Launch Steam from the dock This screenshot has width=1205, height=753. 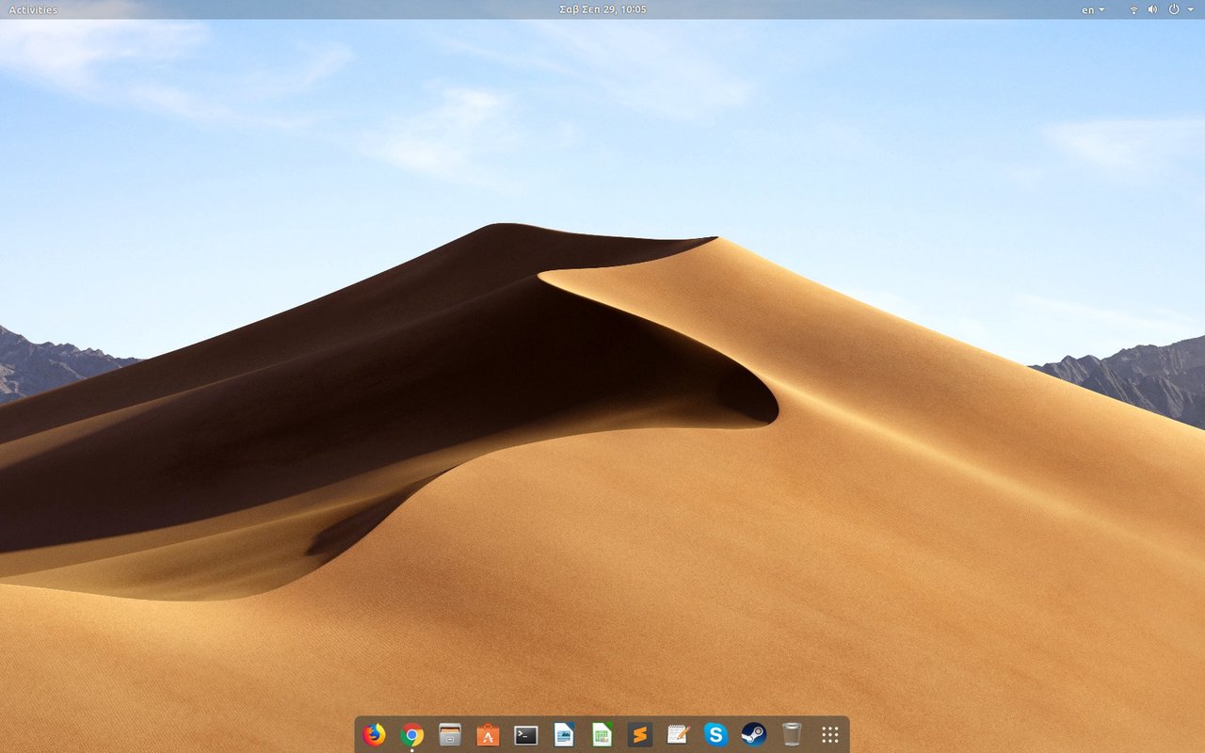[x=754, y=734]
